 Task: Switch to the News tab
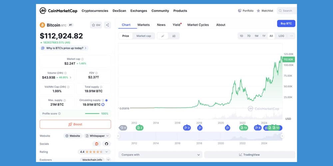coord(161,25)
